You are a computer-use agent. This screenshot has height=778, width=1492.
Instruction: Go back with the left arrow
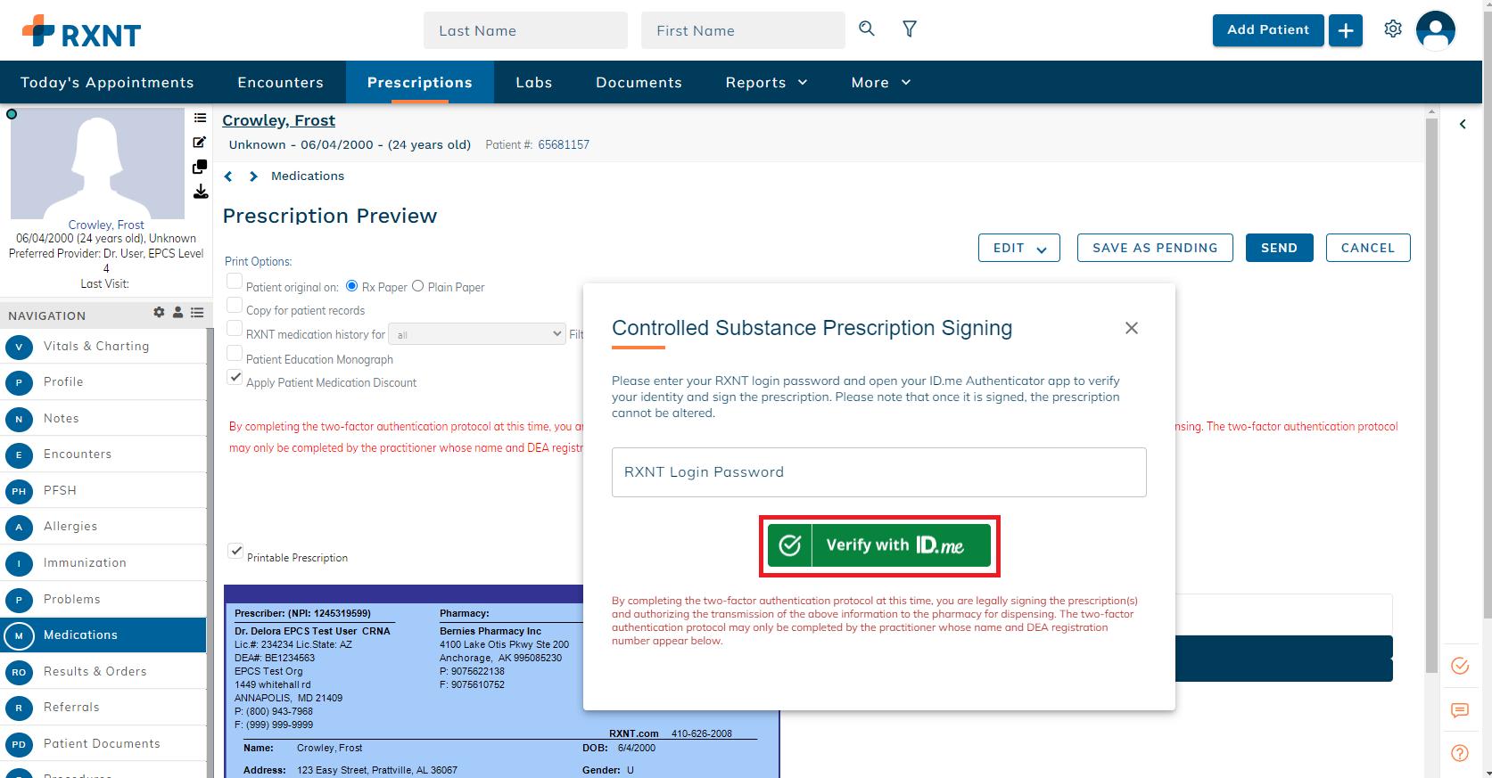pyautogui.click(x=228, y=176)
